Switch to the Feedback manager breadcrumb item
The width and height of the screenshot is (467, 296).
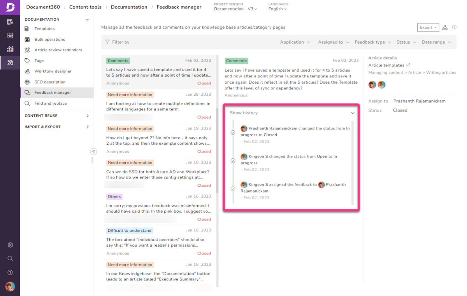[x=179, y=7]
